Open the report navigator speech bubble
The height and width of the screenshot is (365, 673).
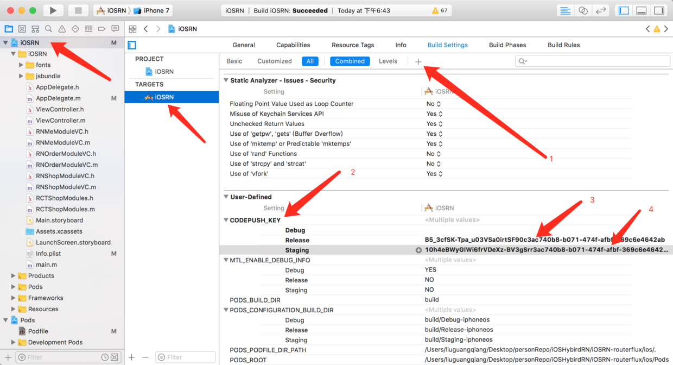(x=115, y=29)
